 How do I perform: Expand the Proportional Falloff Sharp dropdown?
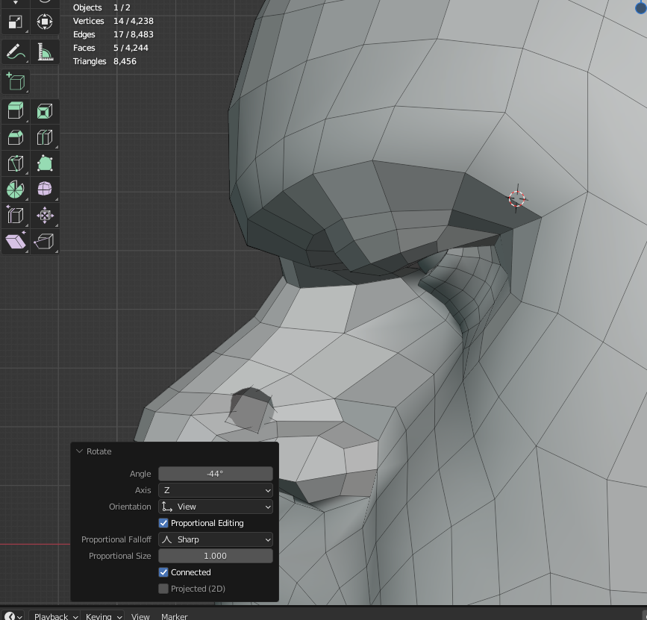215,539
